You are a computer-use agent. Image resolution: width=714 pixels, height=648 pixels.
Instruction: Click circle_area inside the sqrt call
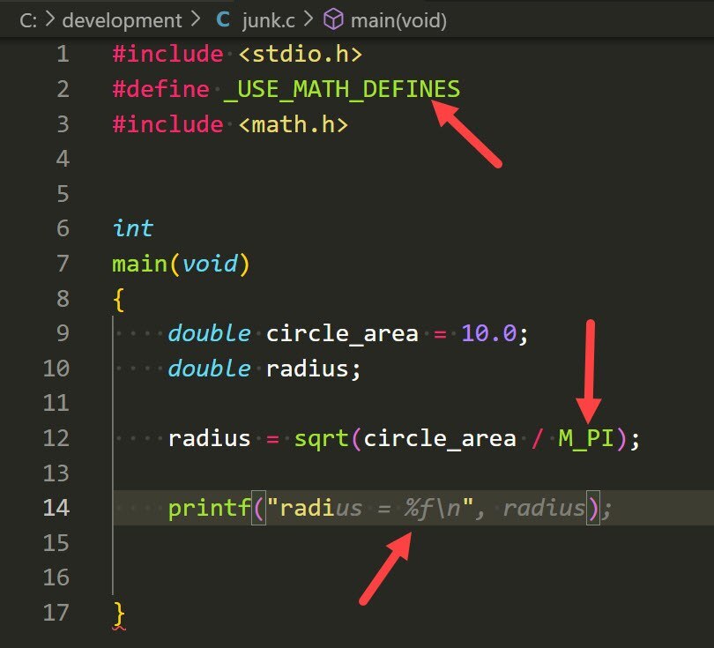tap(440, 438)
